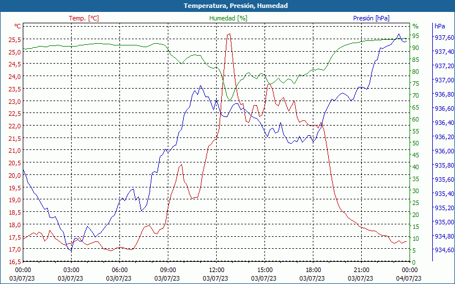The width and height of the screenshot is (455, 284).
Task: Click the '60' humidity axis value
Action: pyautogui.click(x=416, y=119)
